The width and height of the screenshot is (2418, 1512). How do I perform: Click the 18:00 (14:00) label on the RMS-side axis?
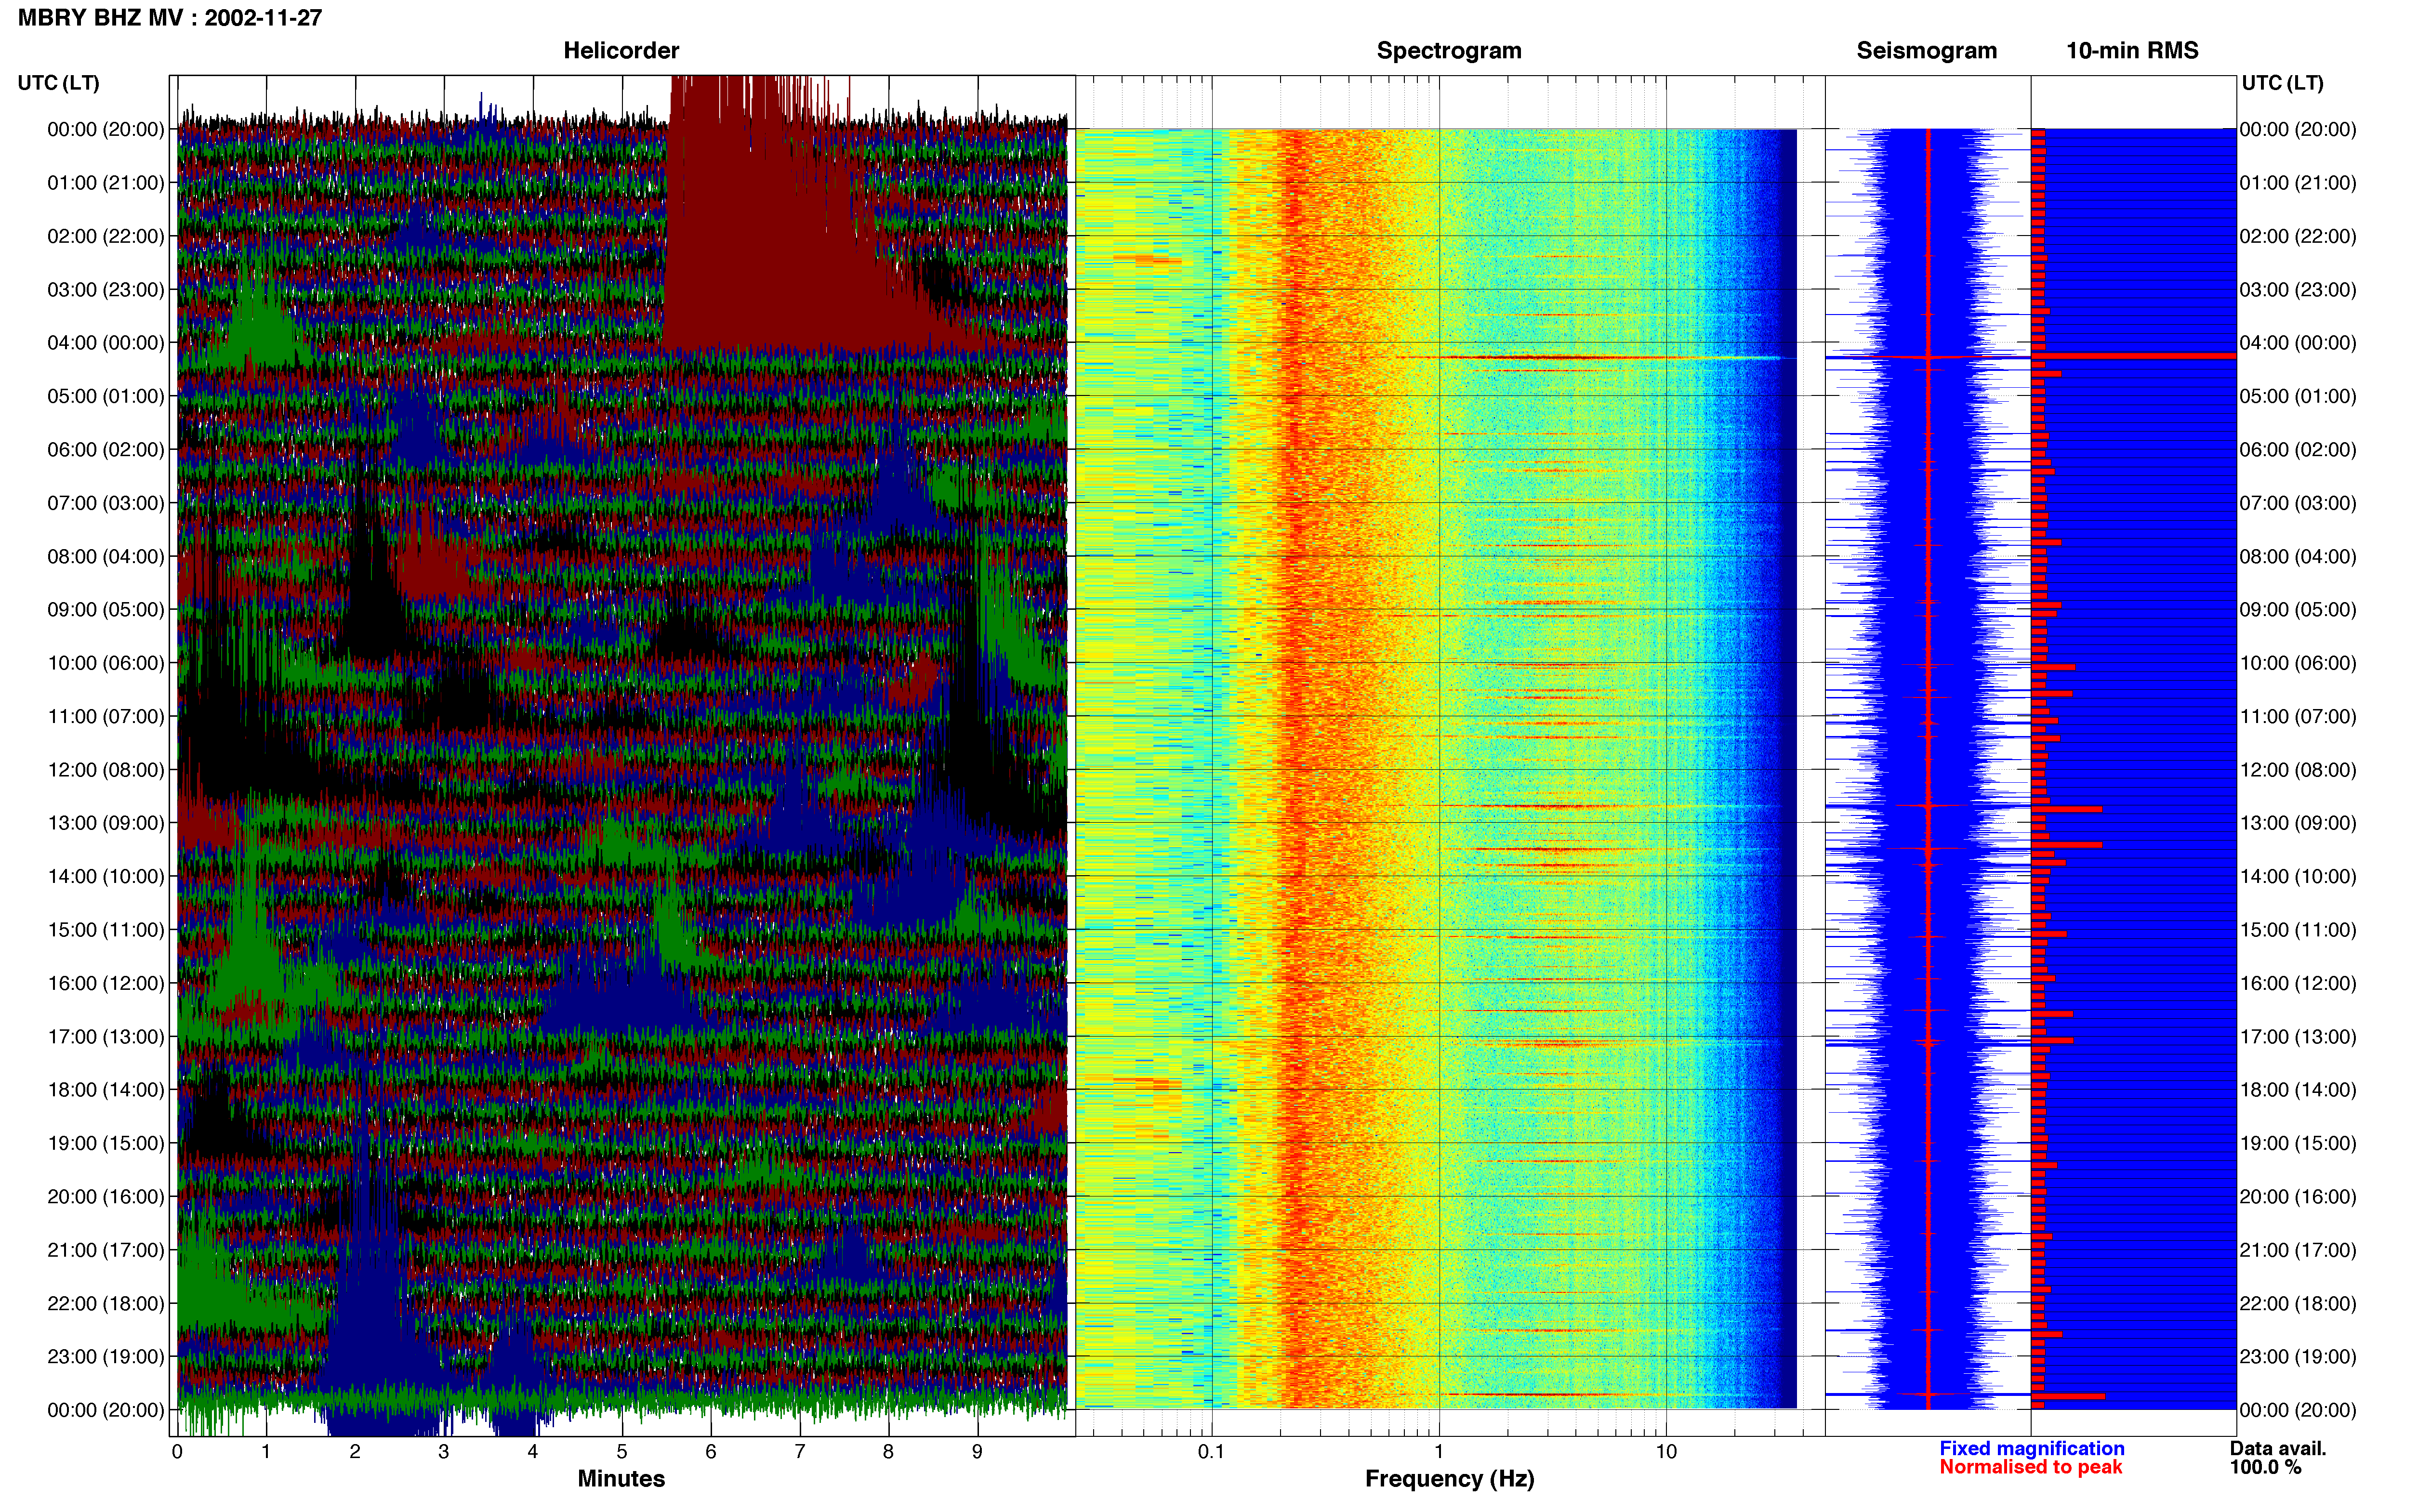coord(2298,1090)
